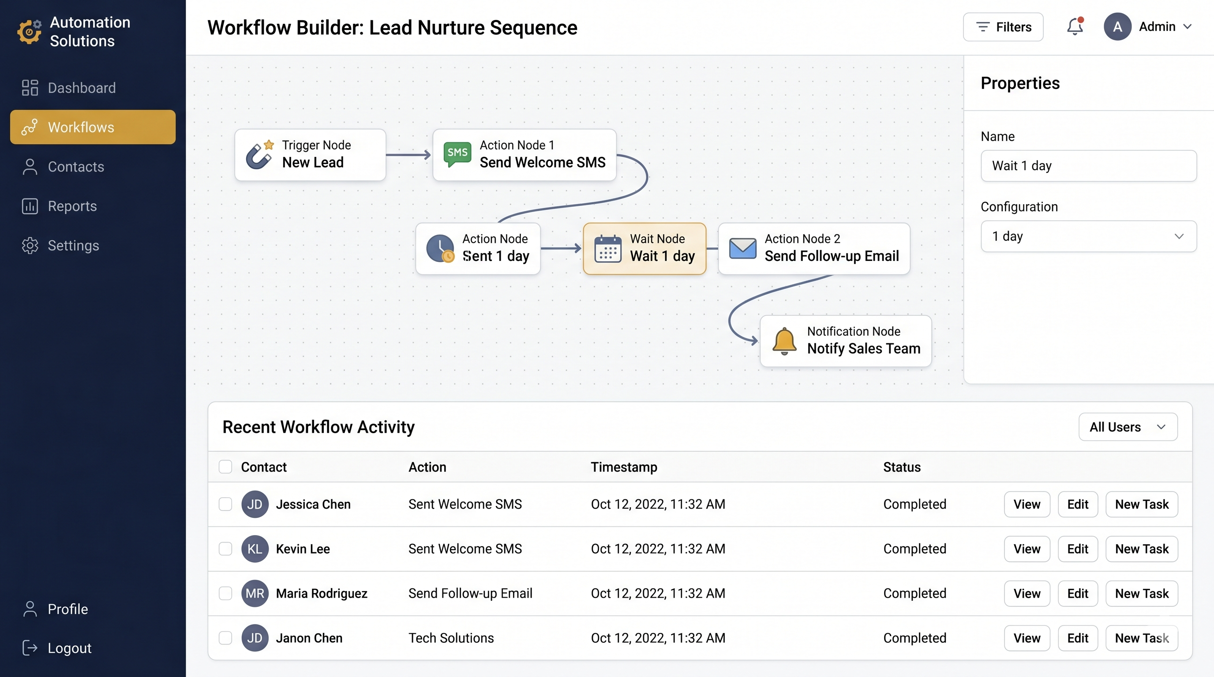Click the Dashboard grid icon
Image resolution: width=1214 pixels, height=677 pixels.
click(30, 88)
